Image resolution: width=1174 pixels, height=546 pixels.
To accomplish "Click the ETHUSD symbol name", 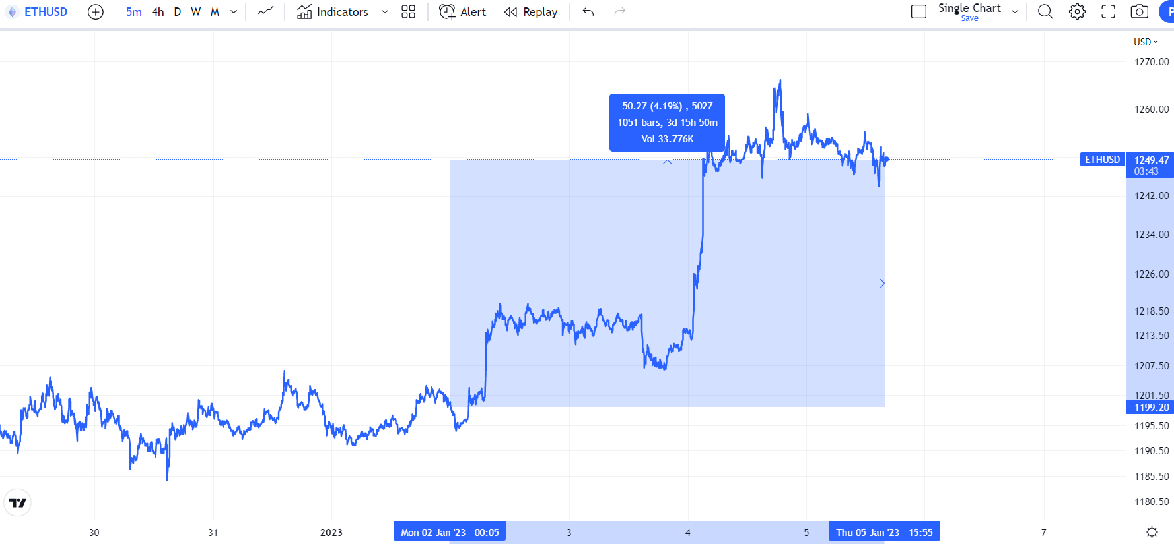I will click(x=46, y=12).
